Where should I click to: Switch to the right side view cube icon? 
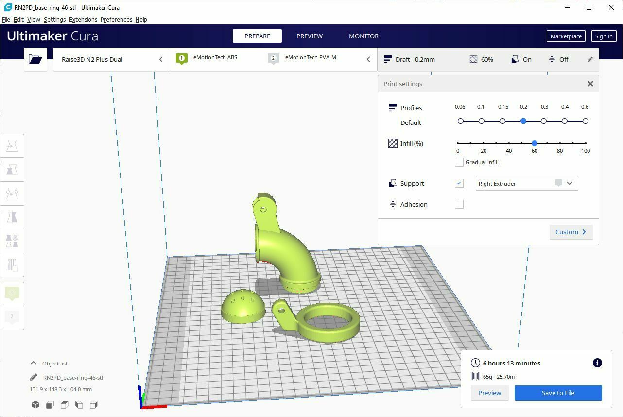(94, 405)
